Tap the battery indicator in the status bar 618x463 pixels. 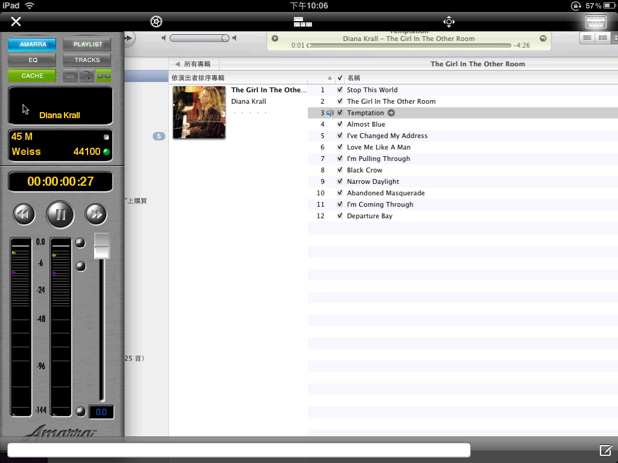pyautogui.click(x=610, y=5)
